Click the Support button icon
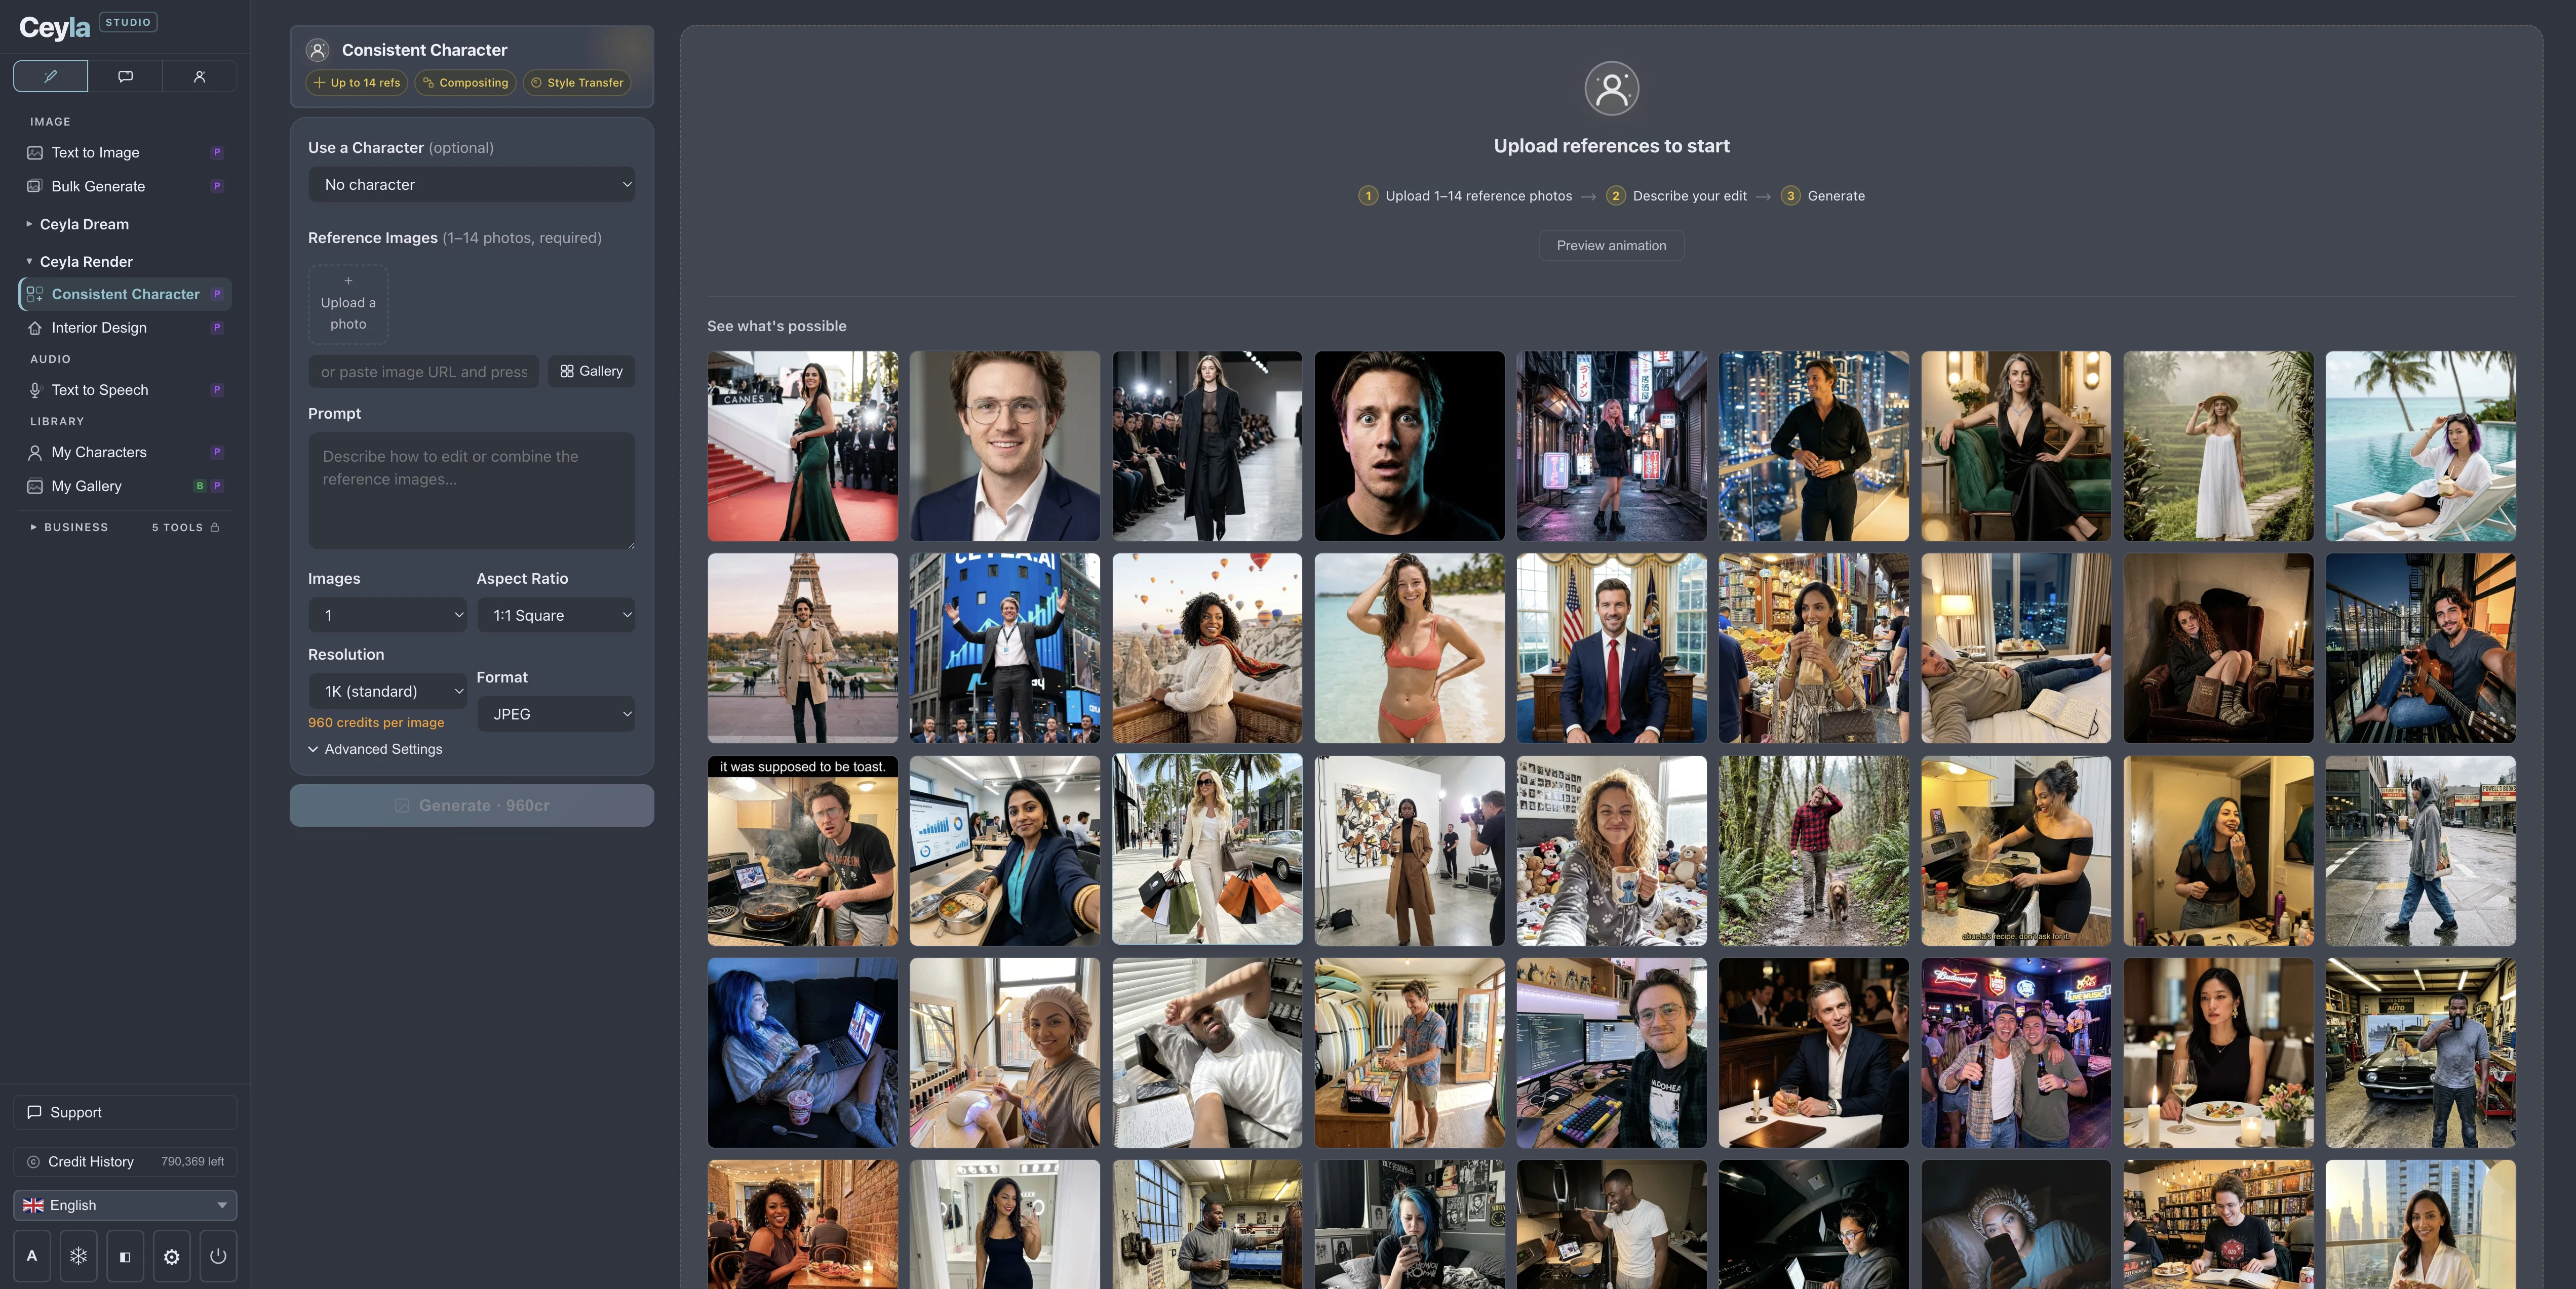Viewport: 2576px width, 1289px height. click(x=34, y=1112)
